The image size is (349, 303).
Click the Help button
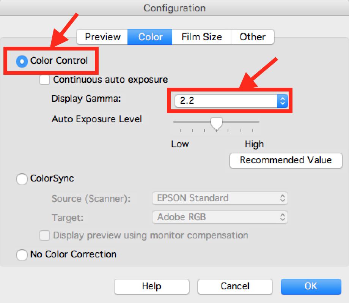point(151,286)
